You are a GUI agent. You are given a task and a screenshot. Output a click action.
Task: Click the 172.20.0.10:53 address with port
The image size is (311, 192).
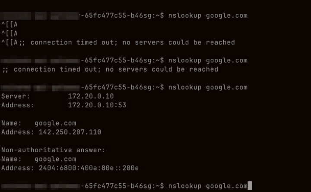coord(97,105)
